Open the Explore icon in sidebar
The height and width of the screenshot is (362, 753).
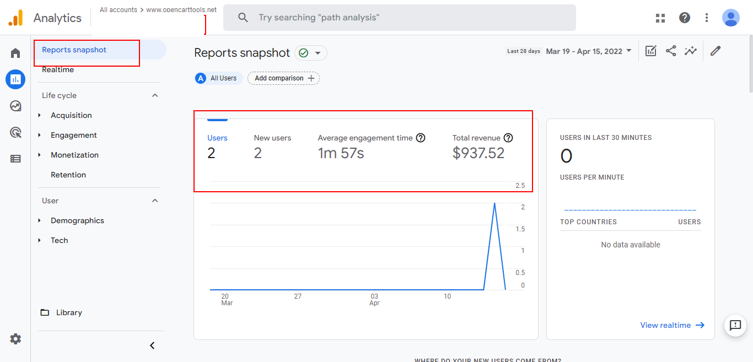pyautogui.click(x=15, y=106)
